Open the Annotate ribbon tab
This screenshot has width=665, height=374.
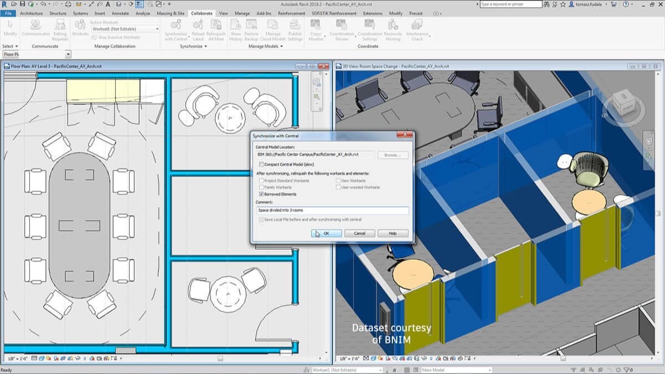click(x=120, y=13)
